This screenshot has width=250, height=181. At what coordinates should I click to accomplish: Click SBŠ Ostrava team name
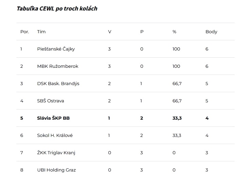(x=51, y=101)
